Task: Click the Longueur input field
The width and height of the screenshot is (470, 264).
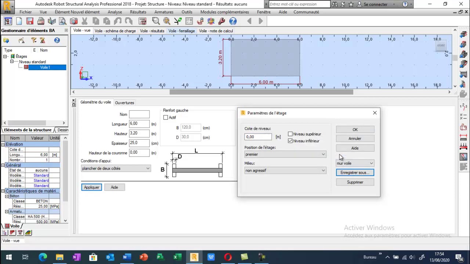Action: click(x=139, y=124)
